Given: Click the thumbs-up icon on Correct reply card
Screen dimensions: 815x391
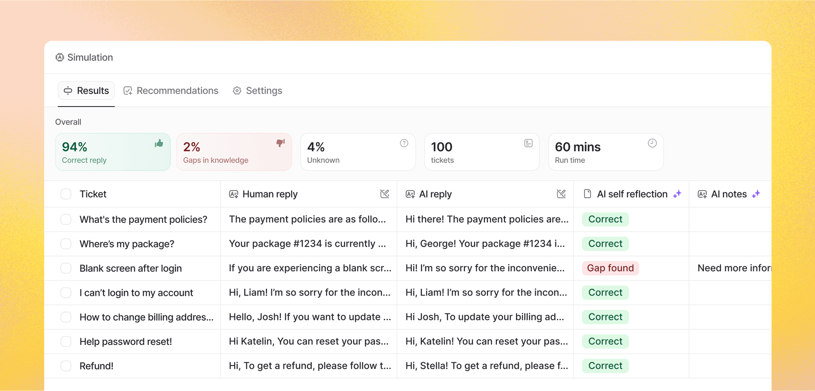Looking at the screenshot, I should tap(159, 143).
